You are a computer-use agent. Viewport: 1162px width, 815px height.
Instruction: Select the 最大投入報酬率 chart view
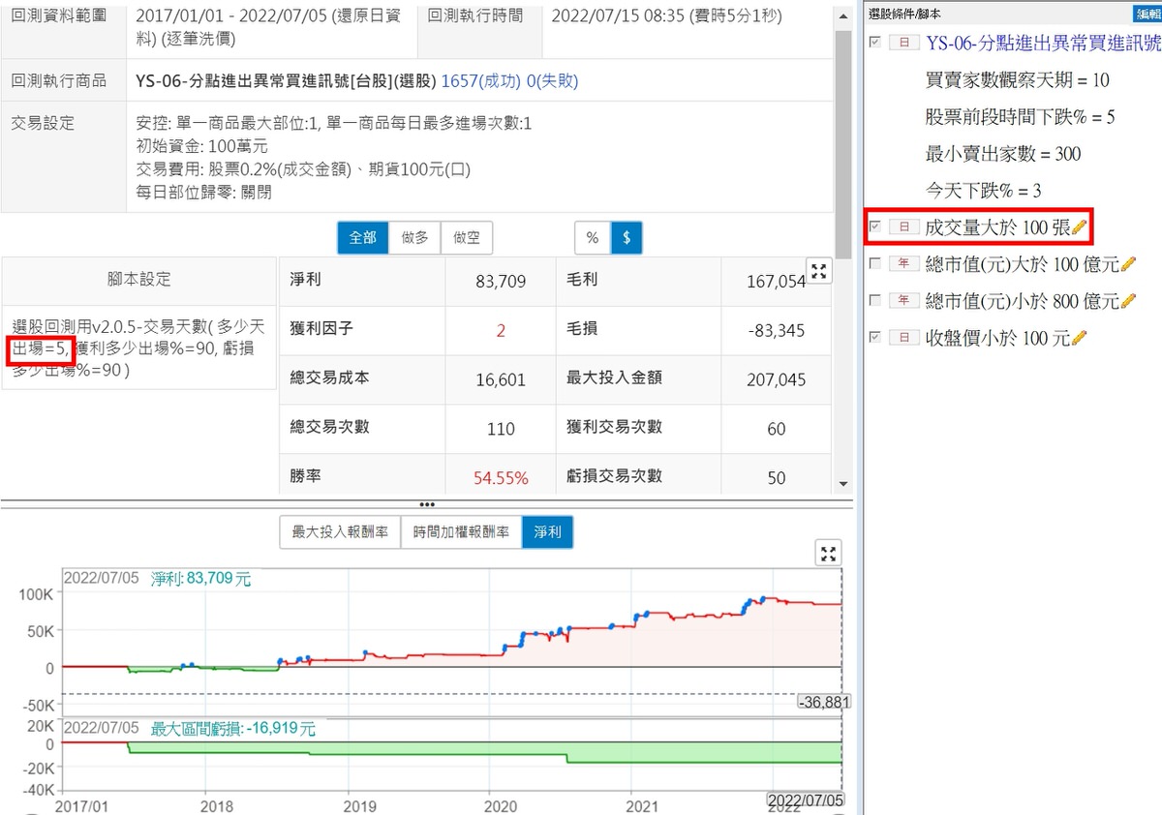click(340, 531)
